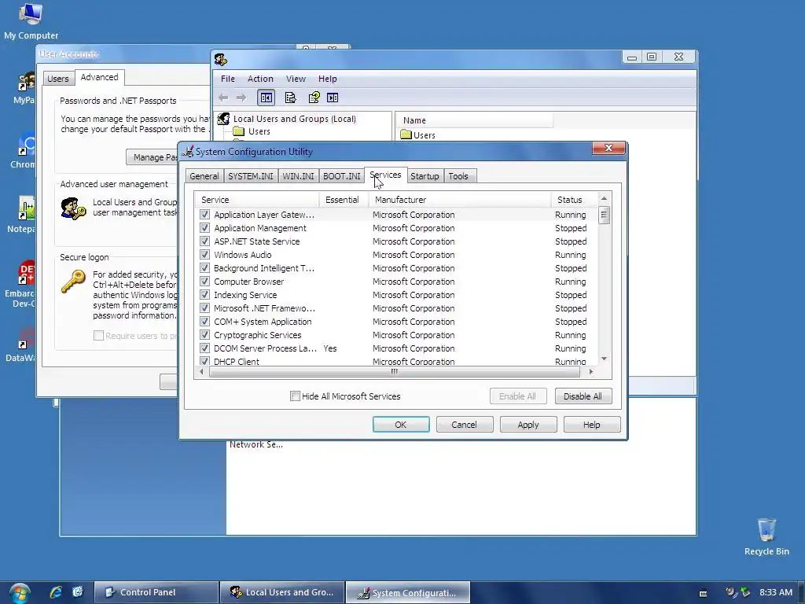Switch to Control Panel taskbar button
The image size is (805, 604).
(156, 592)
